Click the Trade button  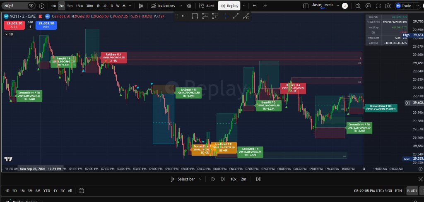coord(404,6)
